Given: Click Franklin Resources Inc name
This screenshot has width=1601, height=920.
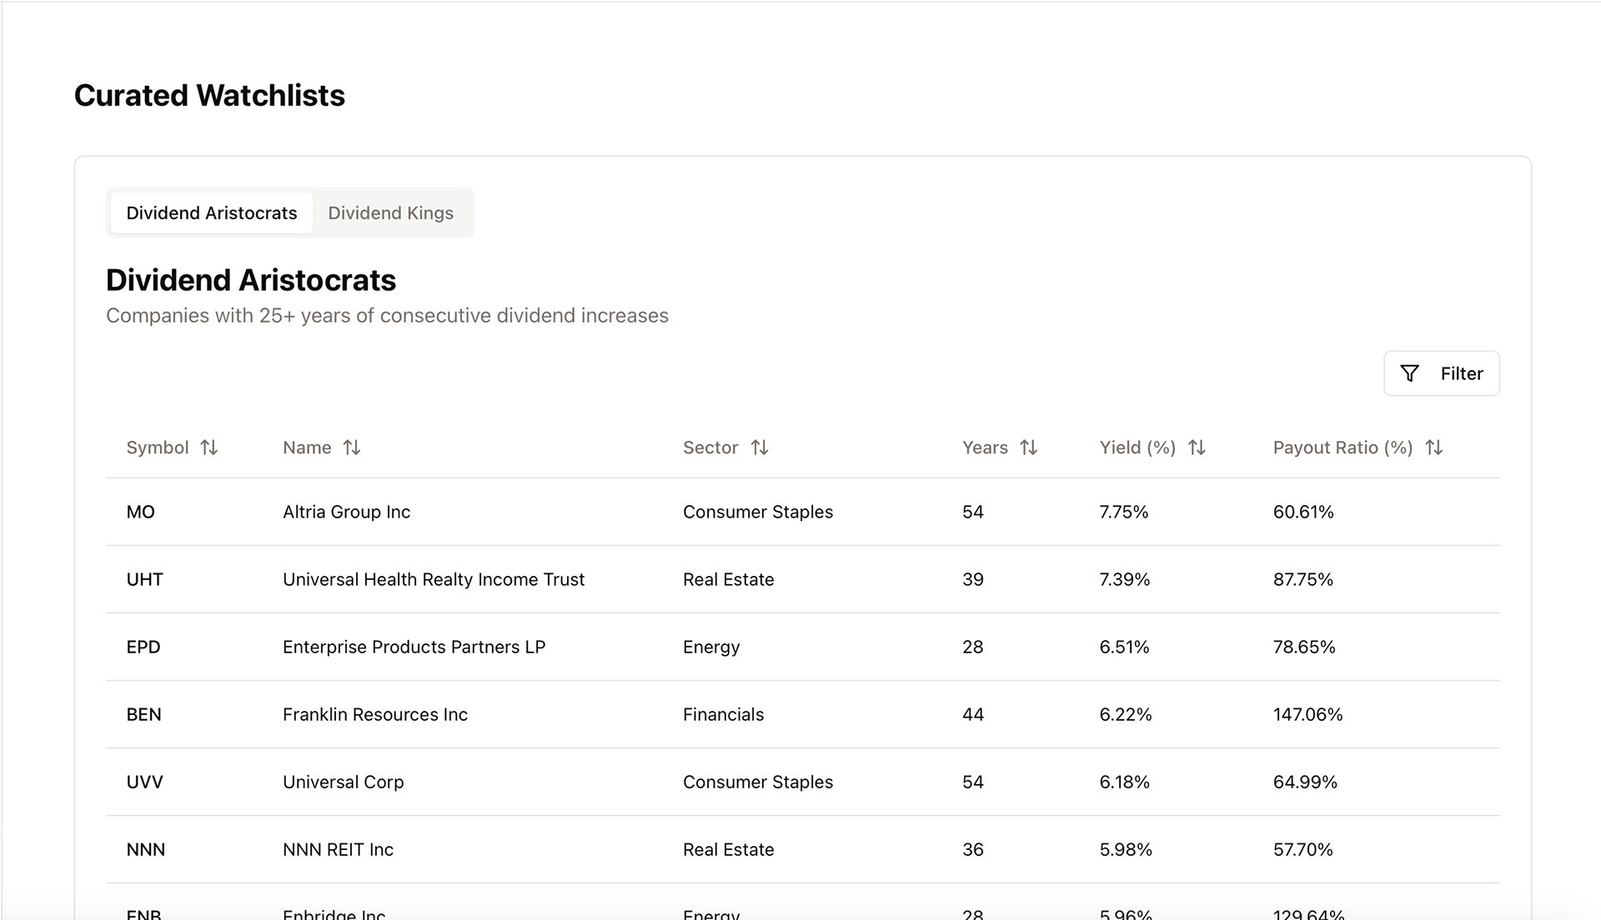Looking at the screenshot, I should tap(375, 714).
